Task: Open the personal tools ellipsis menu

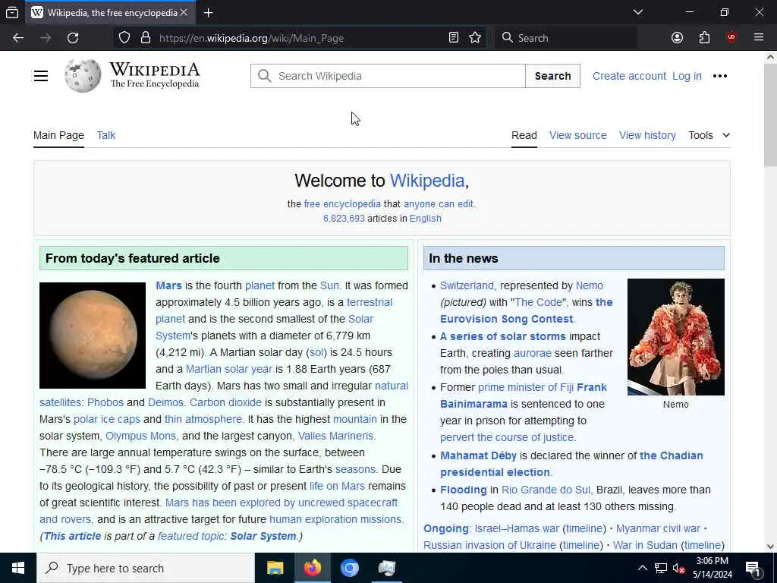Action: (x=720, y=76)
